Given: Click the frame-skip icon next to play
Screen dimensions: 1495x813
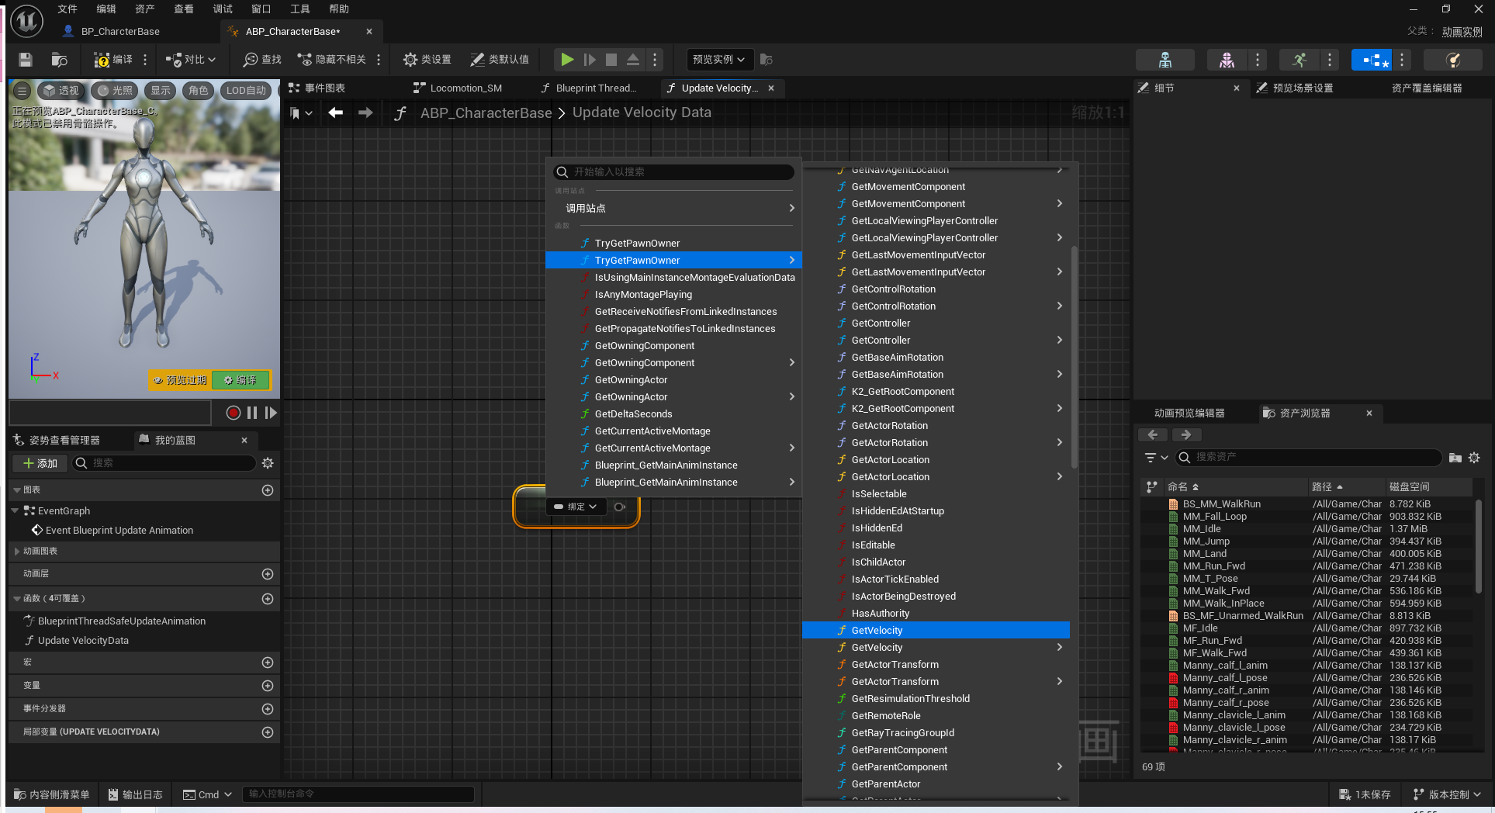Looking at the screenshot, I should click(x=590, y=60).
